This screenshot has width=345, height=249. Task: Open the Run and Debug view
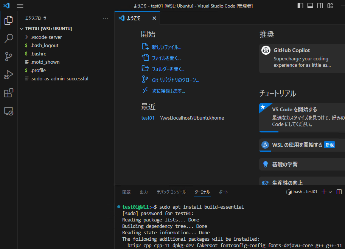[9, 75]
